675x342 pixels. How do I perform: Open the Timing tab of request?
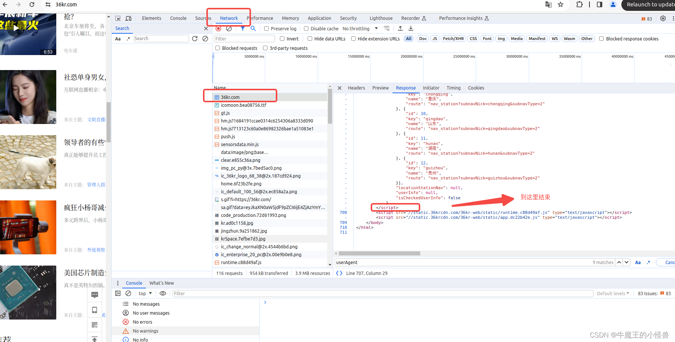click(454, 88)
